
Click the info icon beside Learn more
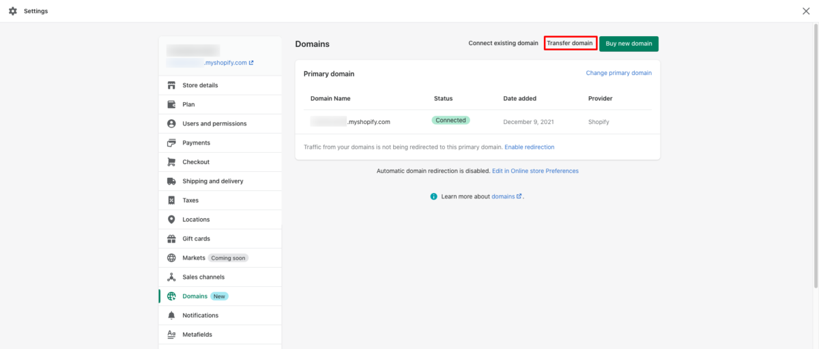433,196
